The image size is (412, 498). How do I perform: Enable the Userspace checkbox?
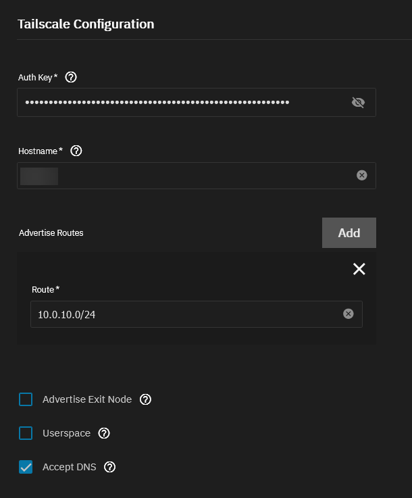pyautogui.click(x=26, y=433)
